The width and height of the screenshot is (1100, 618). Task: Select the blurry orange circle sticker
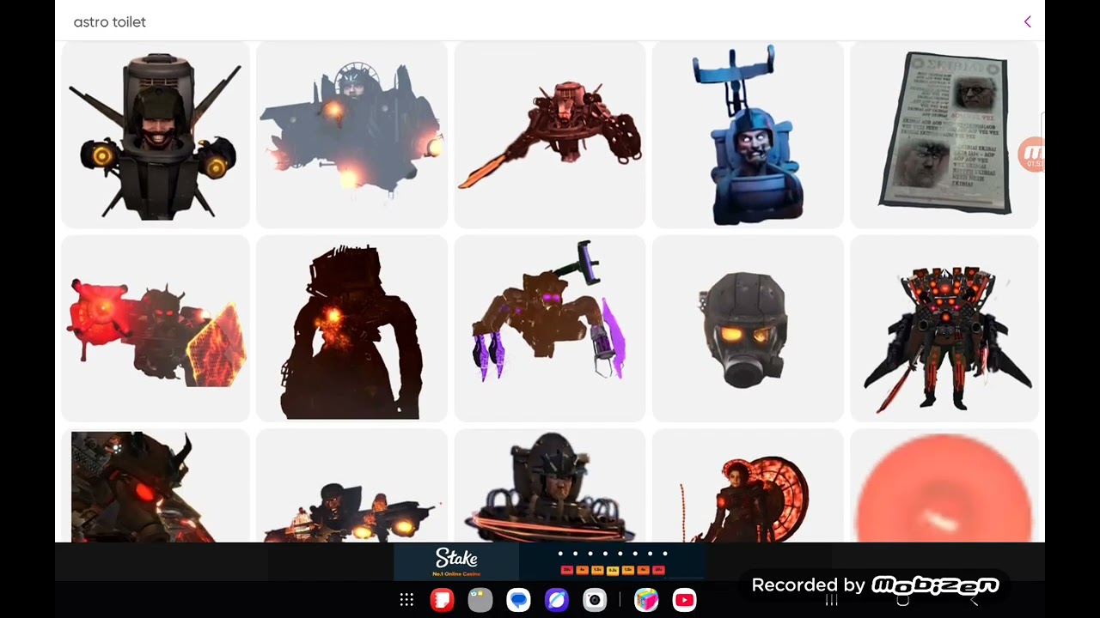944,486
